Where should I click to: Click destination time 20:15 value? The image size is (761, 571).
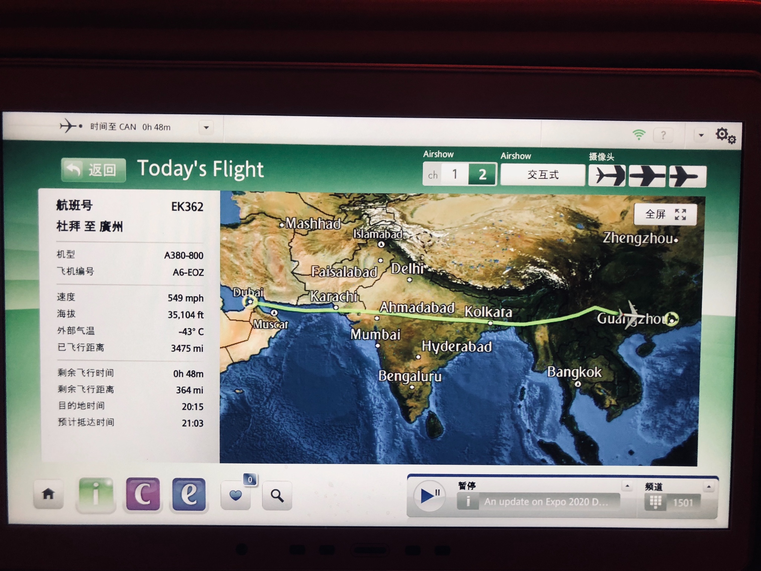(192, 407)
